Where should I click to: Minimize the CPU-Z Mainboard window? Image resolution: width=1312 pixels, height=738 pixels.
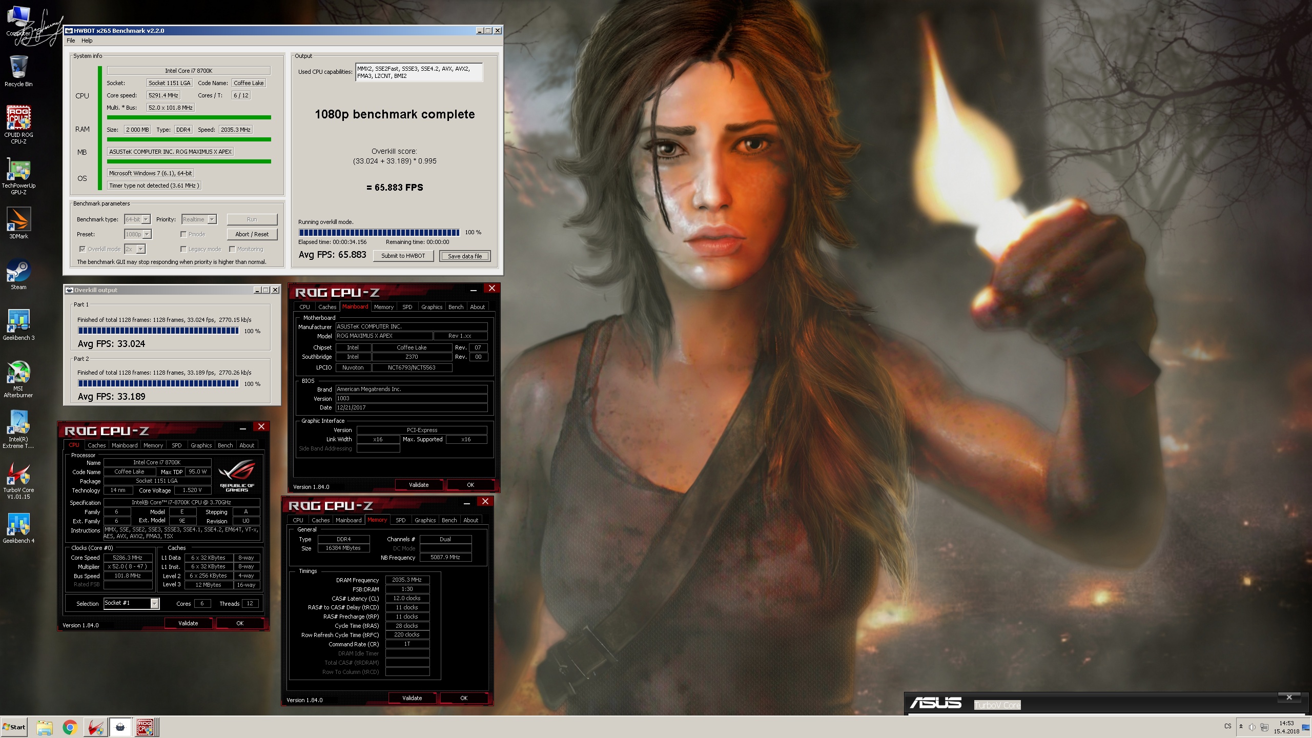pyautogui.click(x=474, y=290)
